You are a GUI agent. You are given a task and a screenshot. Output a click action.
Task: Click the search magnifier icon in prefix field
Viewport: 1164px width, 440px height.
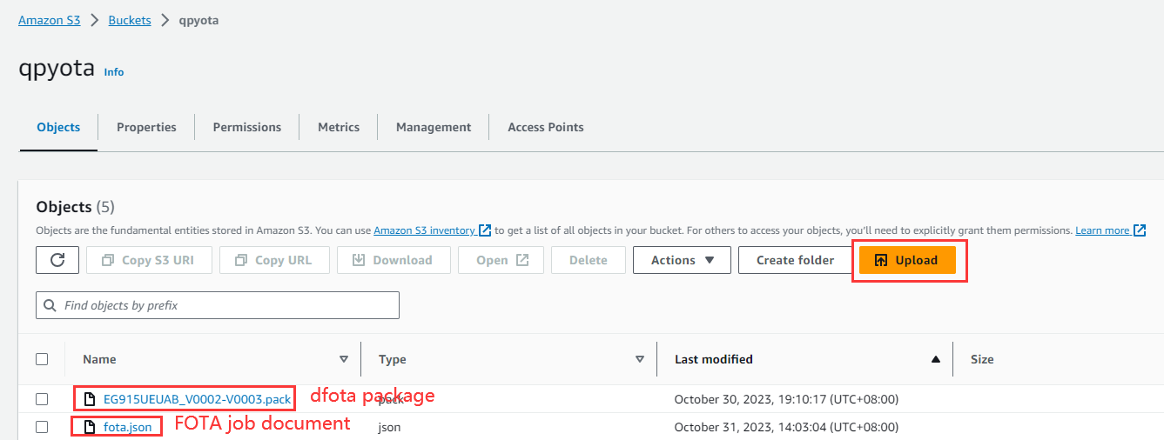[x=51, y=305]
